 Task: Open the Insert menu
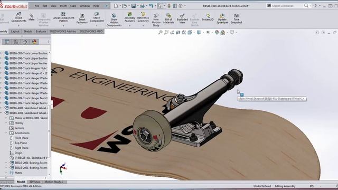coord(63,6)
